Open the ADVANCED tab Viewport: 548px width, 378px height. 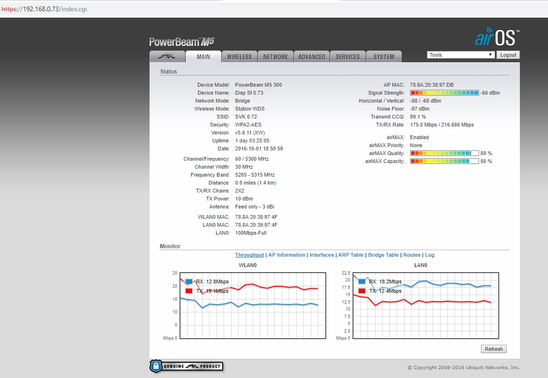312,57
